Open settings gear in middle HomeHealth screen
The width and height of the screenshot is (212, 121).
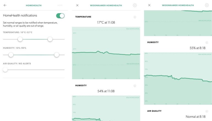tap(135, 5)
